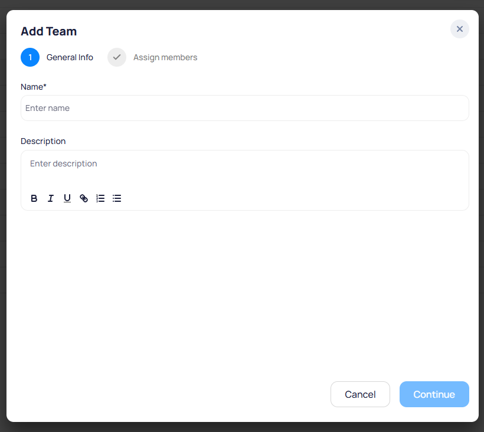Click the Add Team dialog title
Viewport: 484px width, 432px height.
point(48,31)
